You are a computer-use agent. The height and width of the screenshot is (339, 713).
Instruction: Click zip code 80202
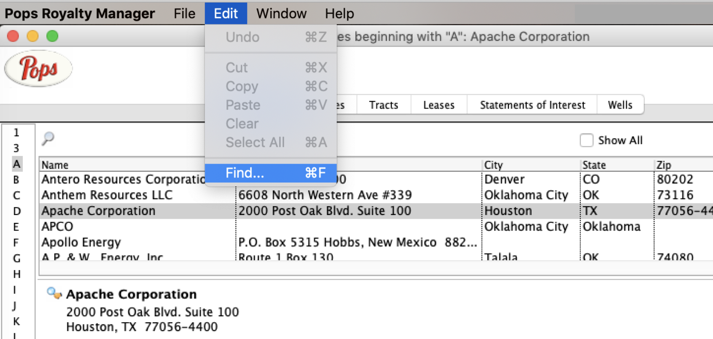675,180
